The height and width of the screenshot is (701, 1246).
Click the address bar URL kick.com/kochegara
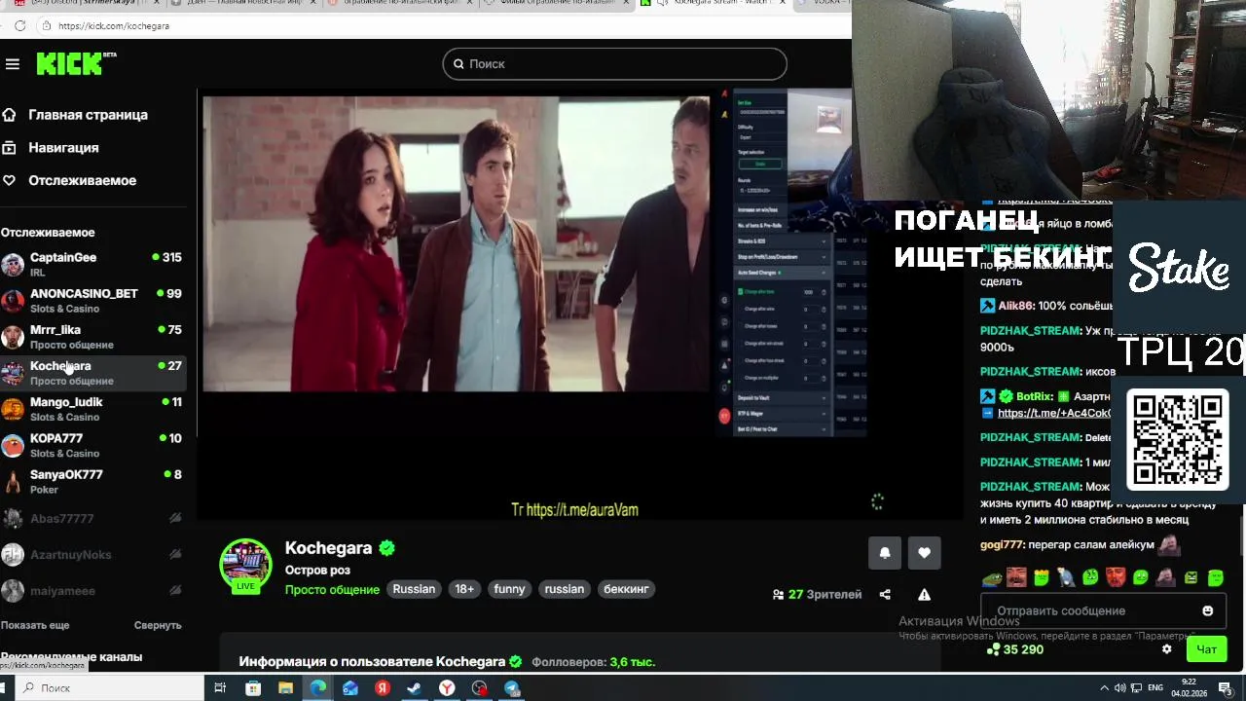(114, 25)
